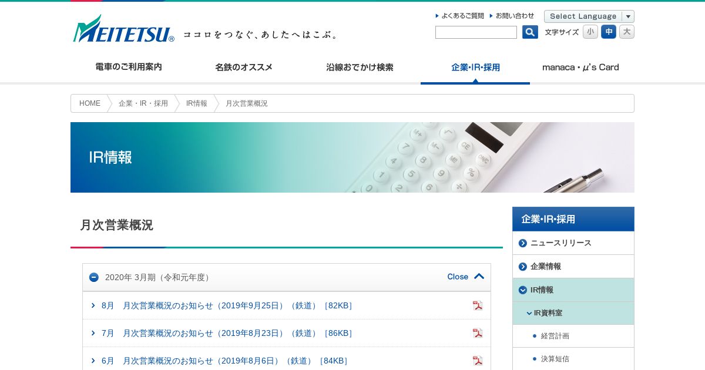The height and width of the screenshot is (370, 705).
Task: Open 電車のご利用案内 navigation menu
Action: coord(129,67)
